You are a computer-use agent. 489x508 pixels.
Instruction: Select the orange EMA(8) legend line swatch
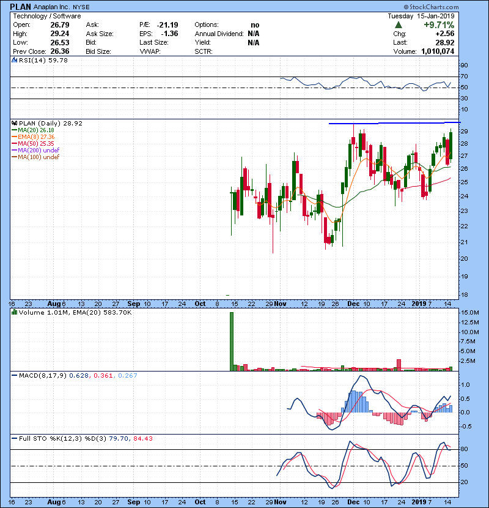tap(15, 136)
